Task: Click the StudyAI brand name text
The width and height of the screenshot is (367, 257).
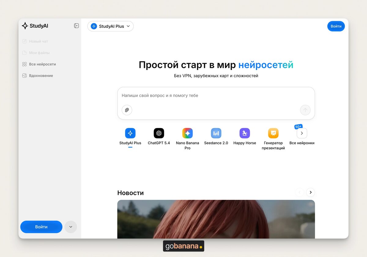Action: coord(39,26)
